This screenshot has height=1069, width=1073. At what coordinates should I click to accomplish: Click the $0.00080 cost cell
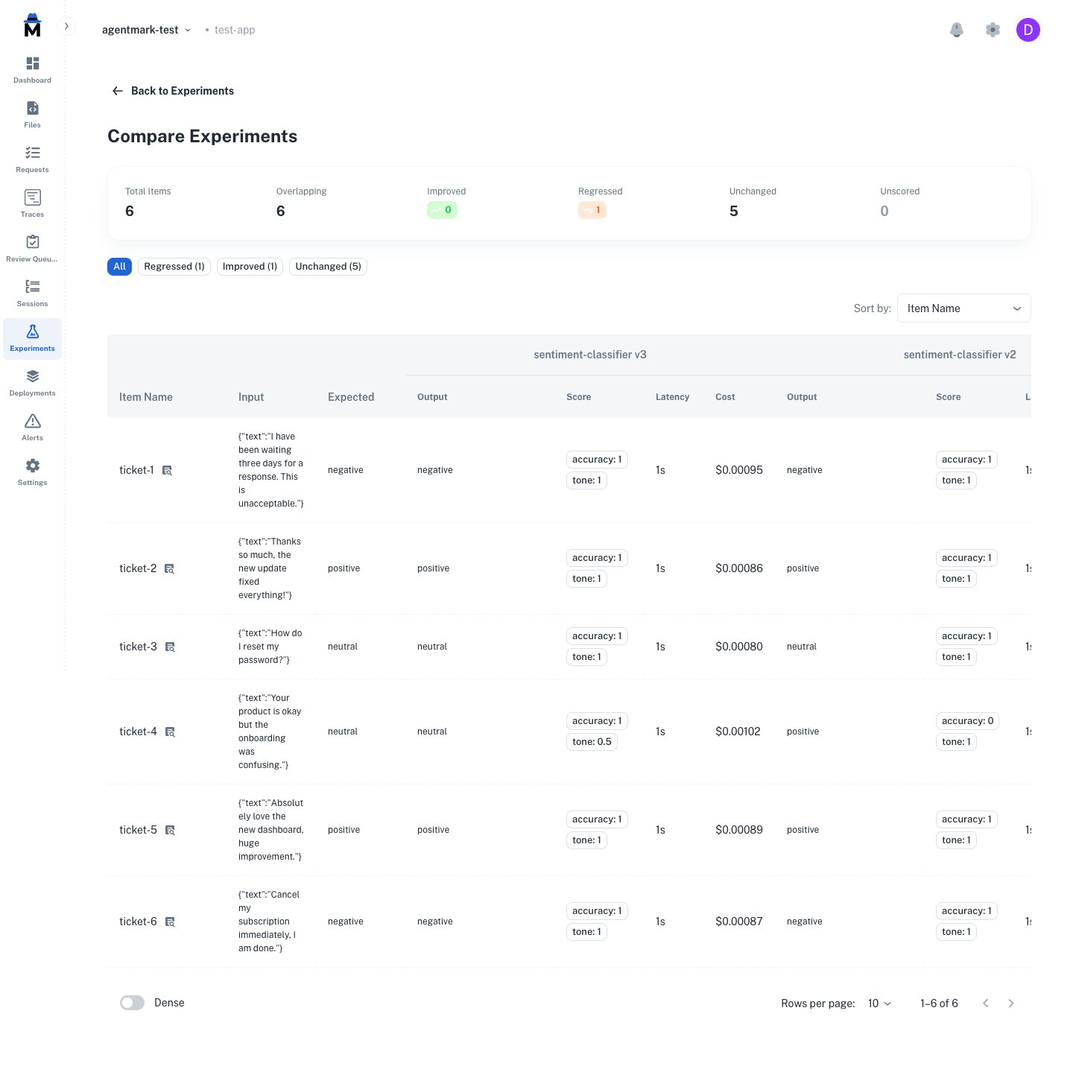(x=739, y=647)
